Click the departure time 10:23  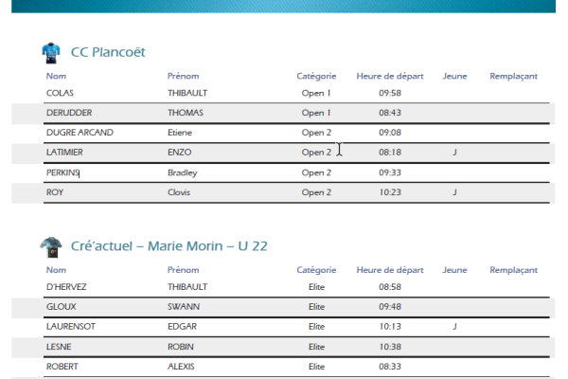pyautogui.click(x=390, y=192)
